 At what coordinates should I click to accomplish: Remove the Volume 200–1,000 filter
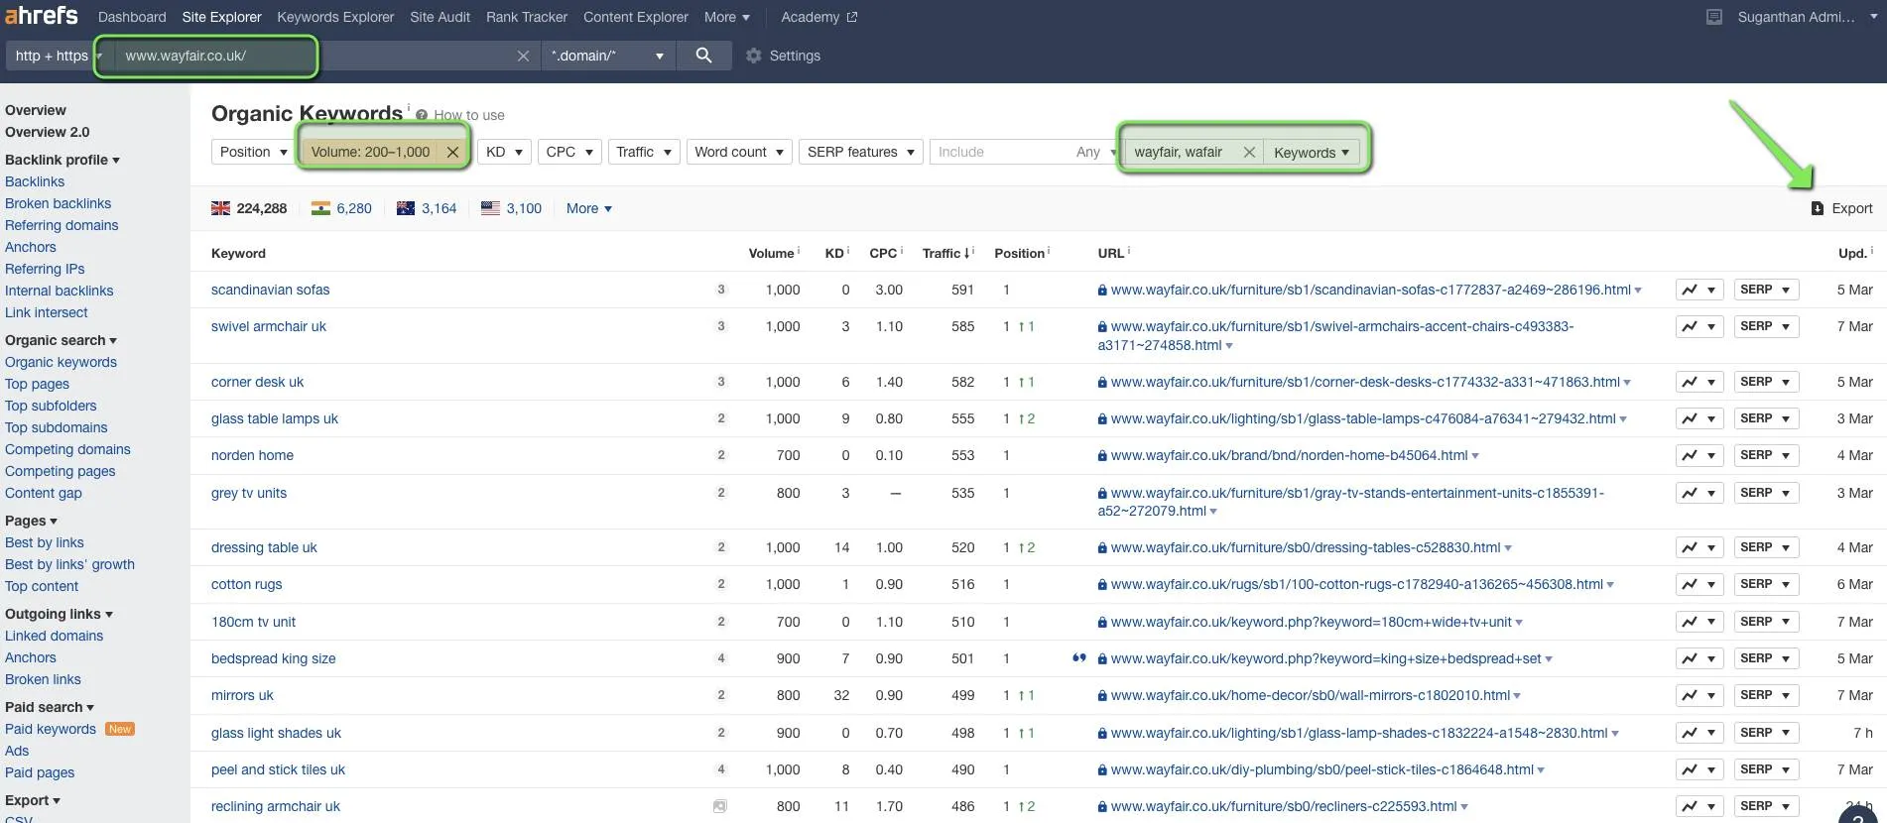click(x=452, y=152)
